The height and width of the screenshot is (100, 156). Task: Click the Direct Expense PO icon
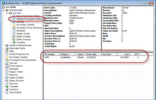click(x=7, y=54)
